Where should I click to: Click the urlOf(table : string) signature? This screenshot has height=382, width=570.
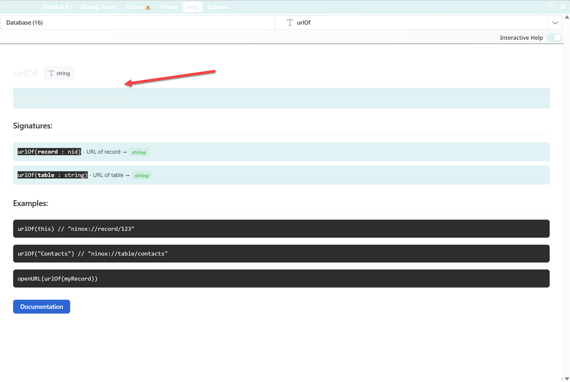coord(52,175)
